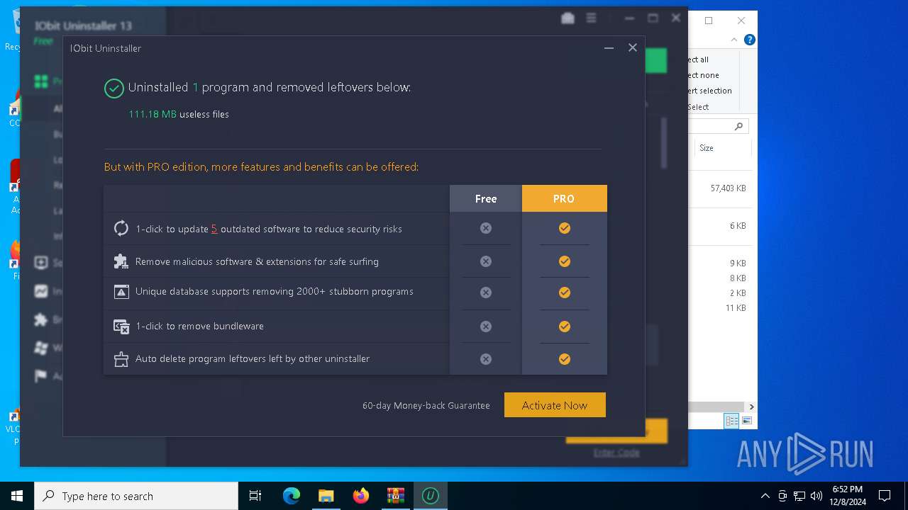Click Free X mark for auto delete leftovers row
The height and width of the screenshot is (510, 908).
pyautogui.click(x=485, y=359)
